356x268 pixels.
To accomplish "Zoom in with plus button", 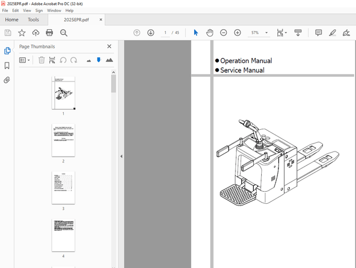I will tap(238, 33).
